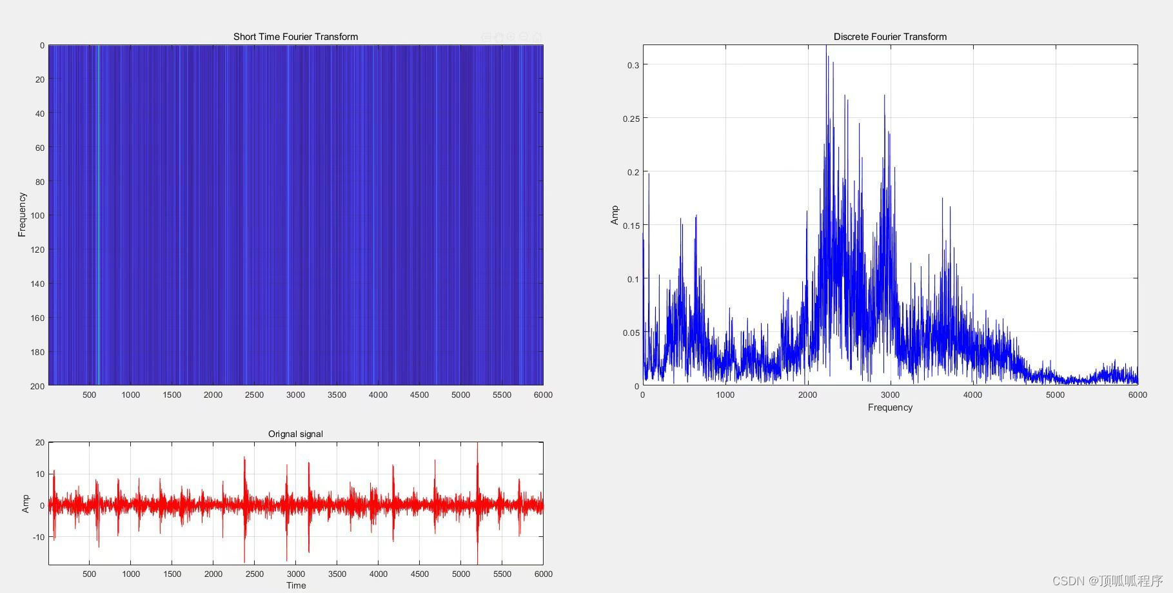1173x593 pixels.
Task: Select the DFT plot's Amp y-axis label
Action: pos(614,215)
